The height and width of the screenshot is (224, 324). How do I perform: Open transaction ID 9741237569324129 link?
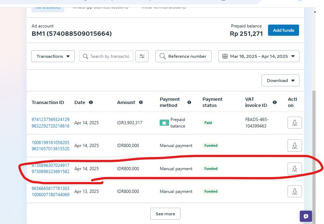click(x=51, y=120)
